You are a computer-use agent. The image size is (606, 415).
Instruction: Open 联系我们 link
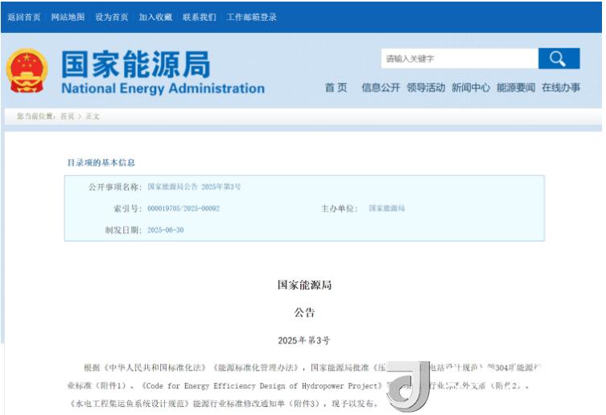click(x=200, y=17)
